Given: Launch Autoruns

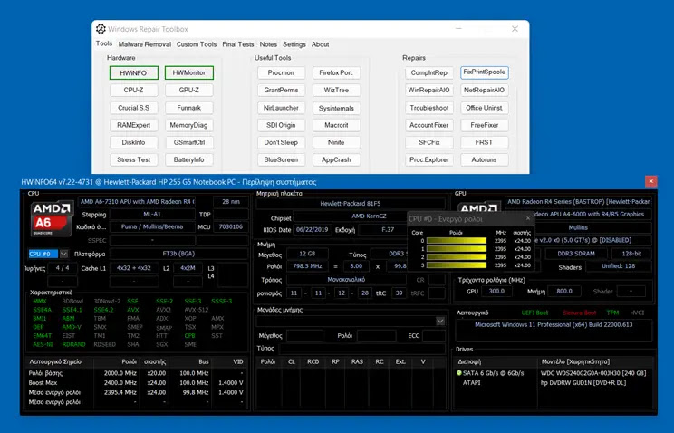Looking at the screenshot, I should tap(485, 159).
